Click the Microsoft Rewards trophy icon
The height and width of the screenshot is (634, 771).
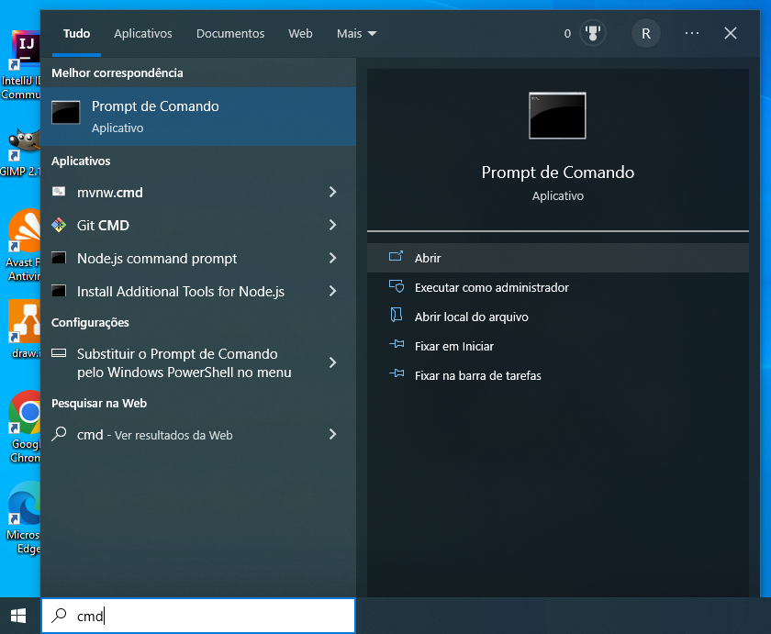[x=593, y=33]
